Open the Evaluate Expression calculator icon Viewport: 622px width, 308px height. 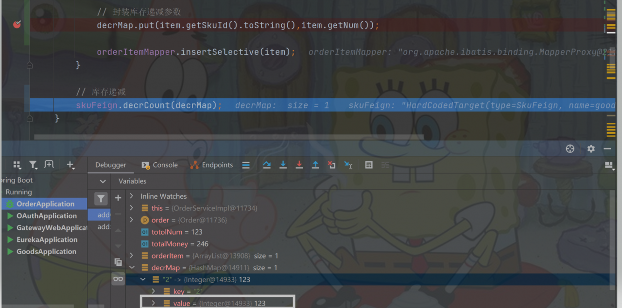(x=369, y=165)
